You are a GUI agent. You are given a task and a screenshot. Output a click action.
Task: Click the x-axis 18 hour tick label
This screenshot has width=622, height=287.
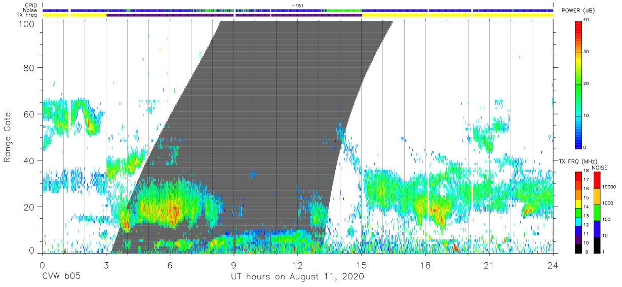tap(425, 265)
